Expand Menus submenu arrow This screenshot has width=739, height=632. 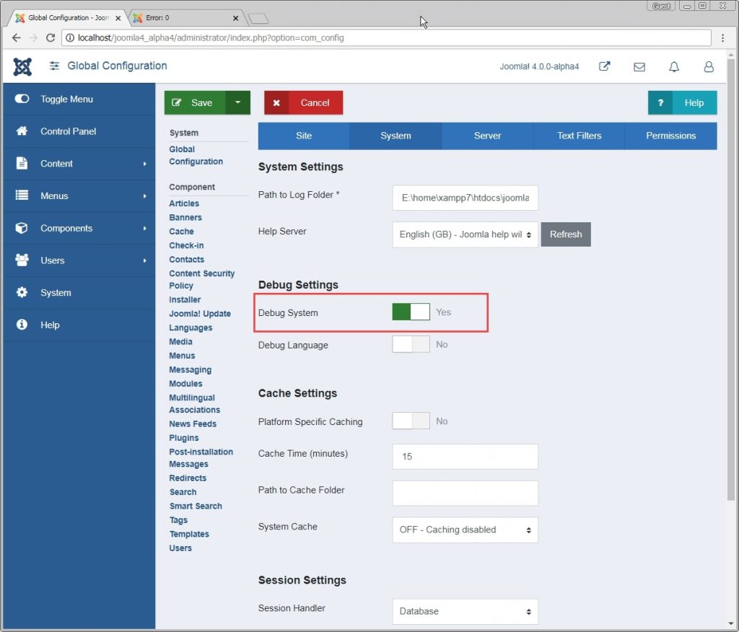144,196
